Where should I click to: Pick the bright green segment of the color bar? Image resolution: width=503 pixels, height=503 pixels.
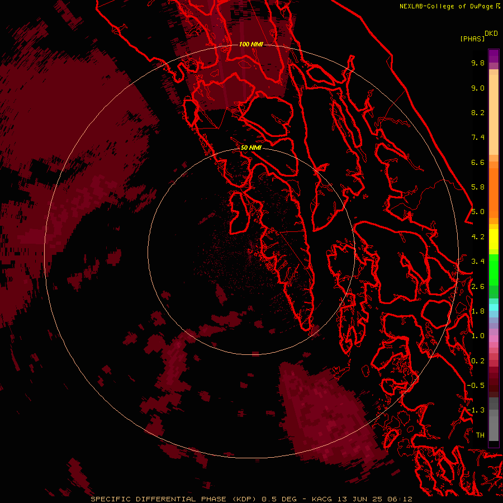[x=493, y=269]
